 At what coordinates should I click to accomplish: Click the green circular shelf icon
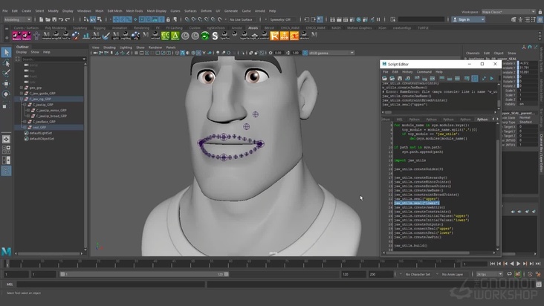pos(205,35)
